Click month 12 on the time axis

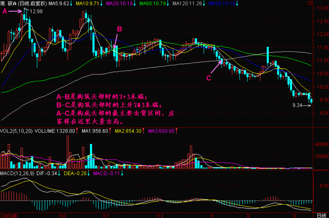pos(160,215)
